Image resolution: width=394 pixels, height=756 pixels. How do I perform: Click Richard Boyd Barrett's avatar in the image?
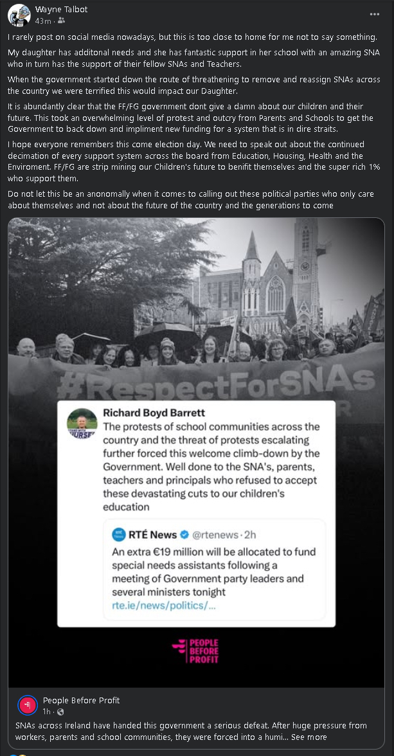(83, 423)
